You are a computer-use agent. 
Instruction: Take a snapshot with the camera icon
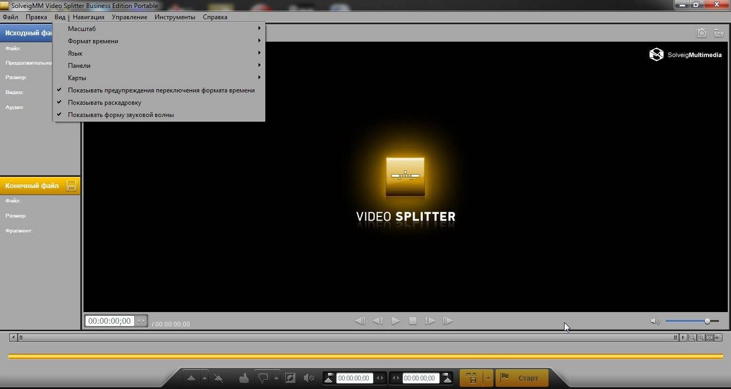701,33
